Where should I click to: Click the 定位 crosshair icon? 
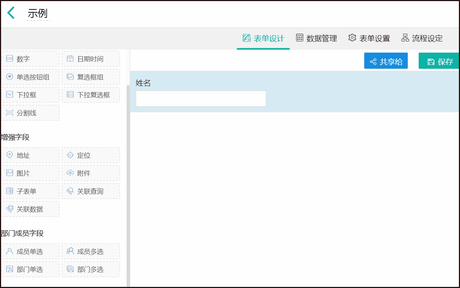point(70,155)
